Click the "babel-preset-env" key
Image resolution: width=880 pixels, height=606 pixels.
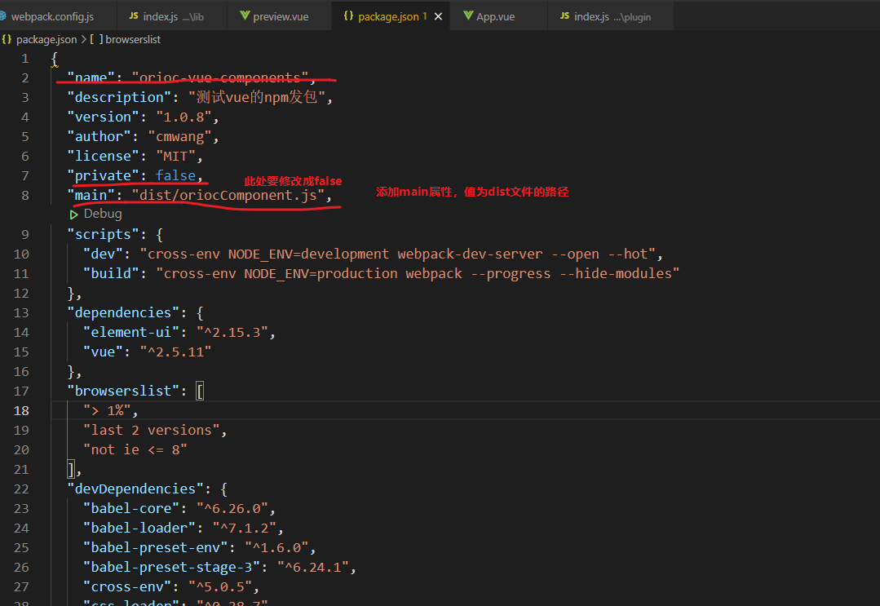[156, 548]
